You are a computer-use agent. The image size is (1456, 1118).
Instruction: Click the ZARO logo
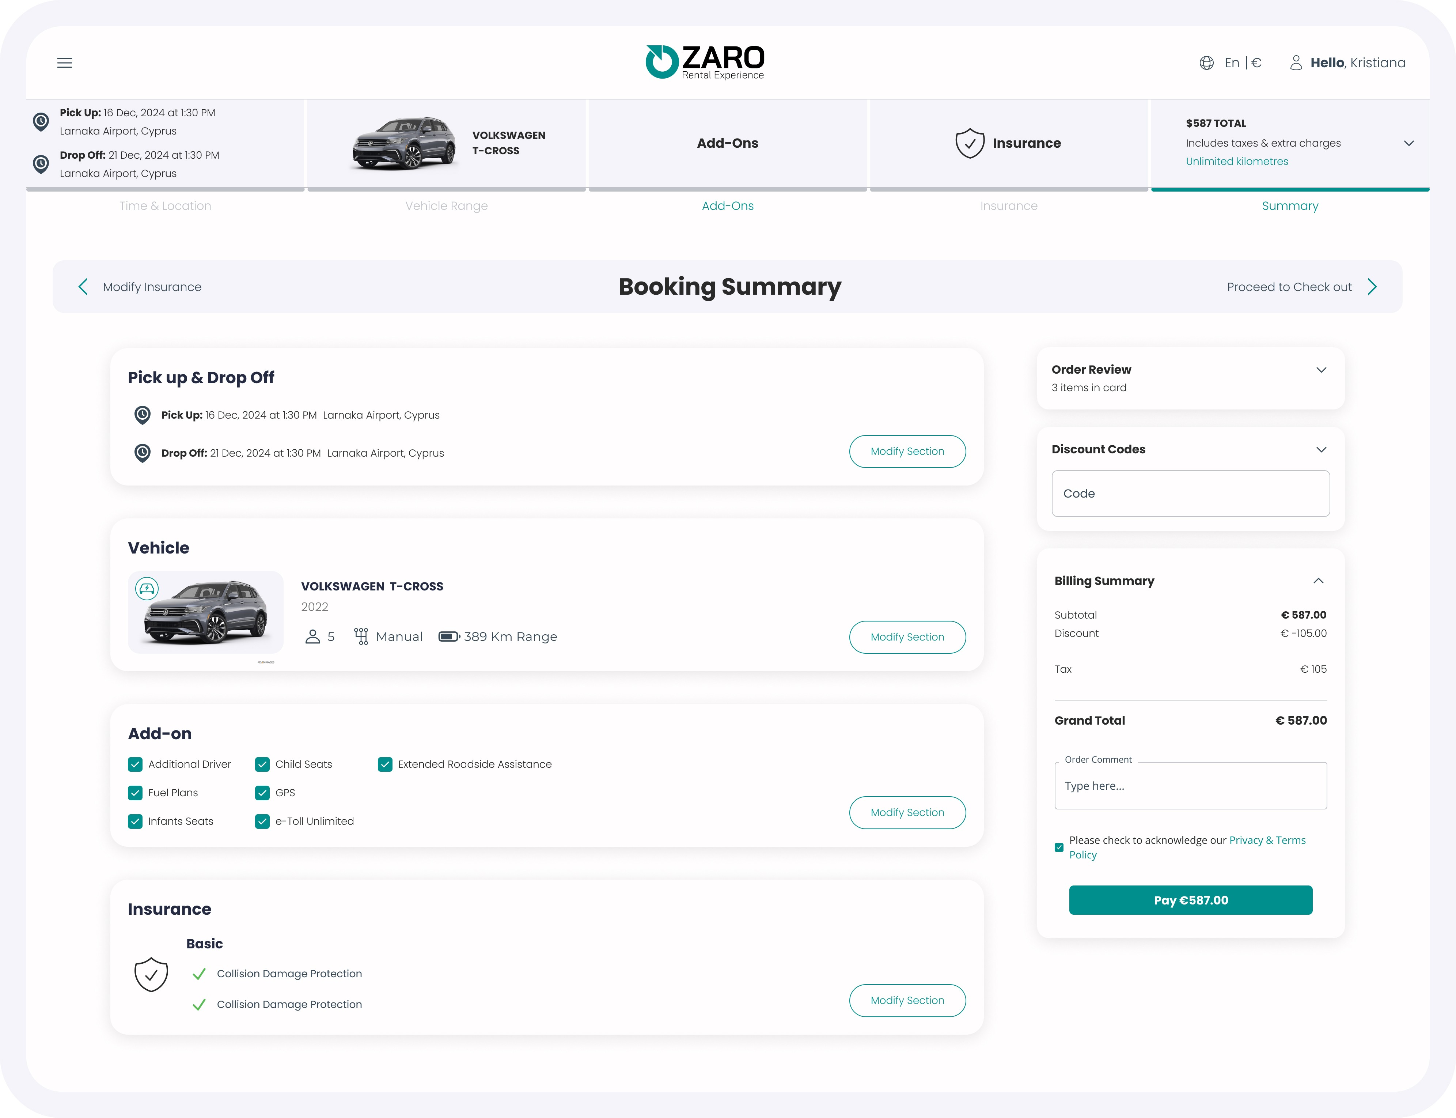(705, 62)
